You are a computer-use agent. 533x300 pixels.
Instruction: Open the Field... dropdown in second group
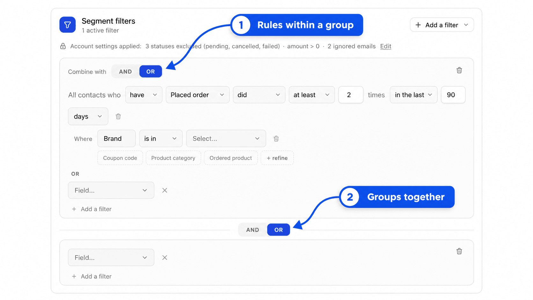click(111, 258)
